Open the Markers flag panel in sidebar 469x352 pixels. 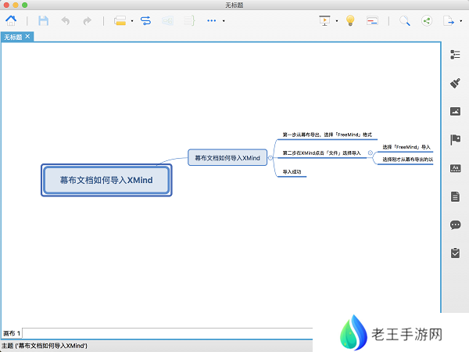coord(455,139)
